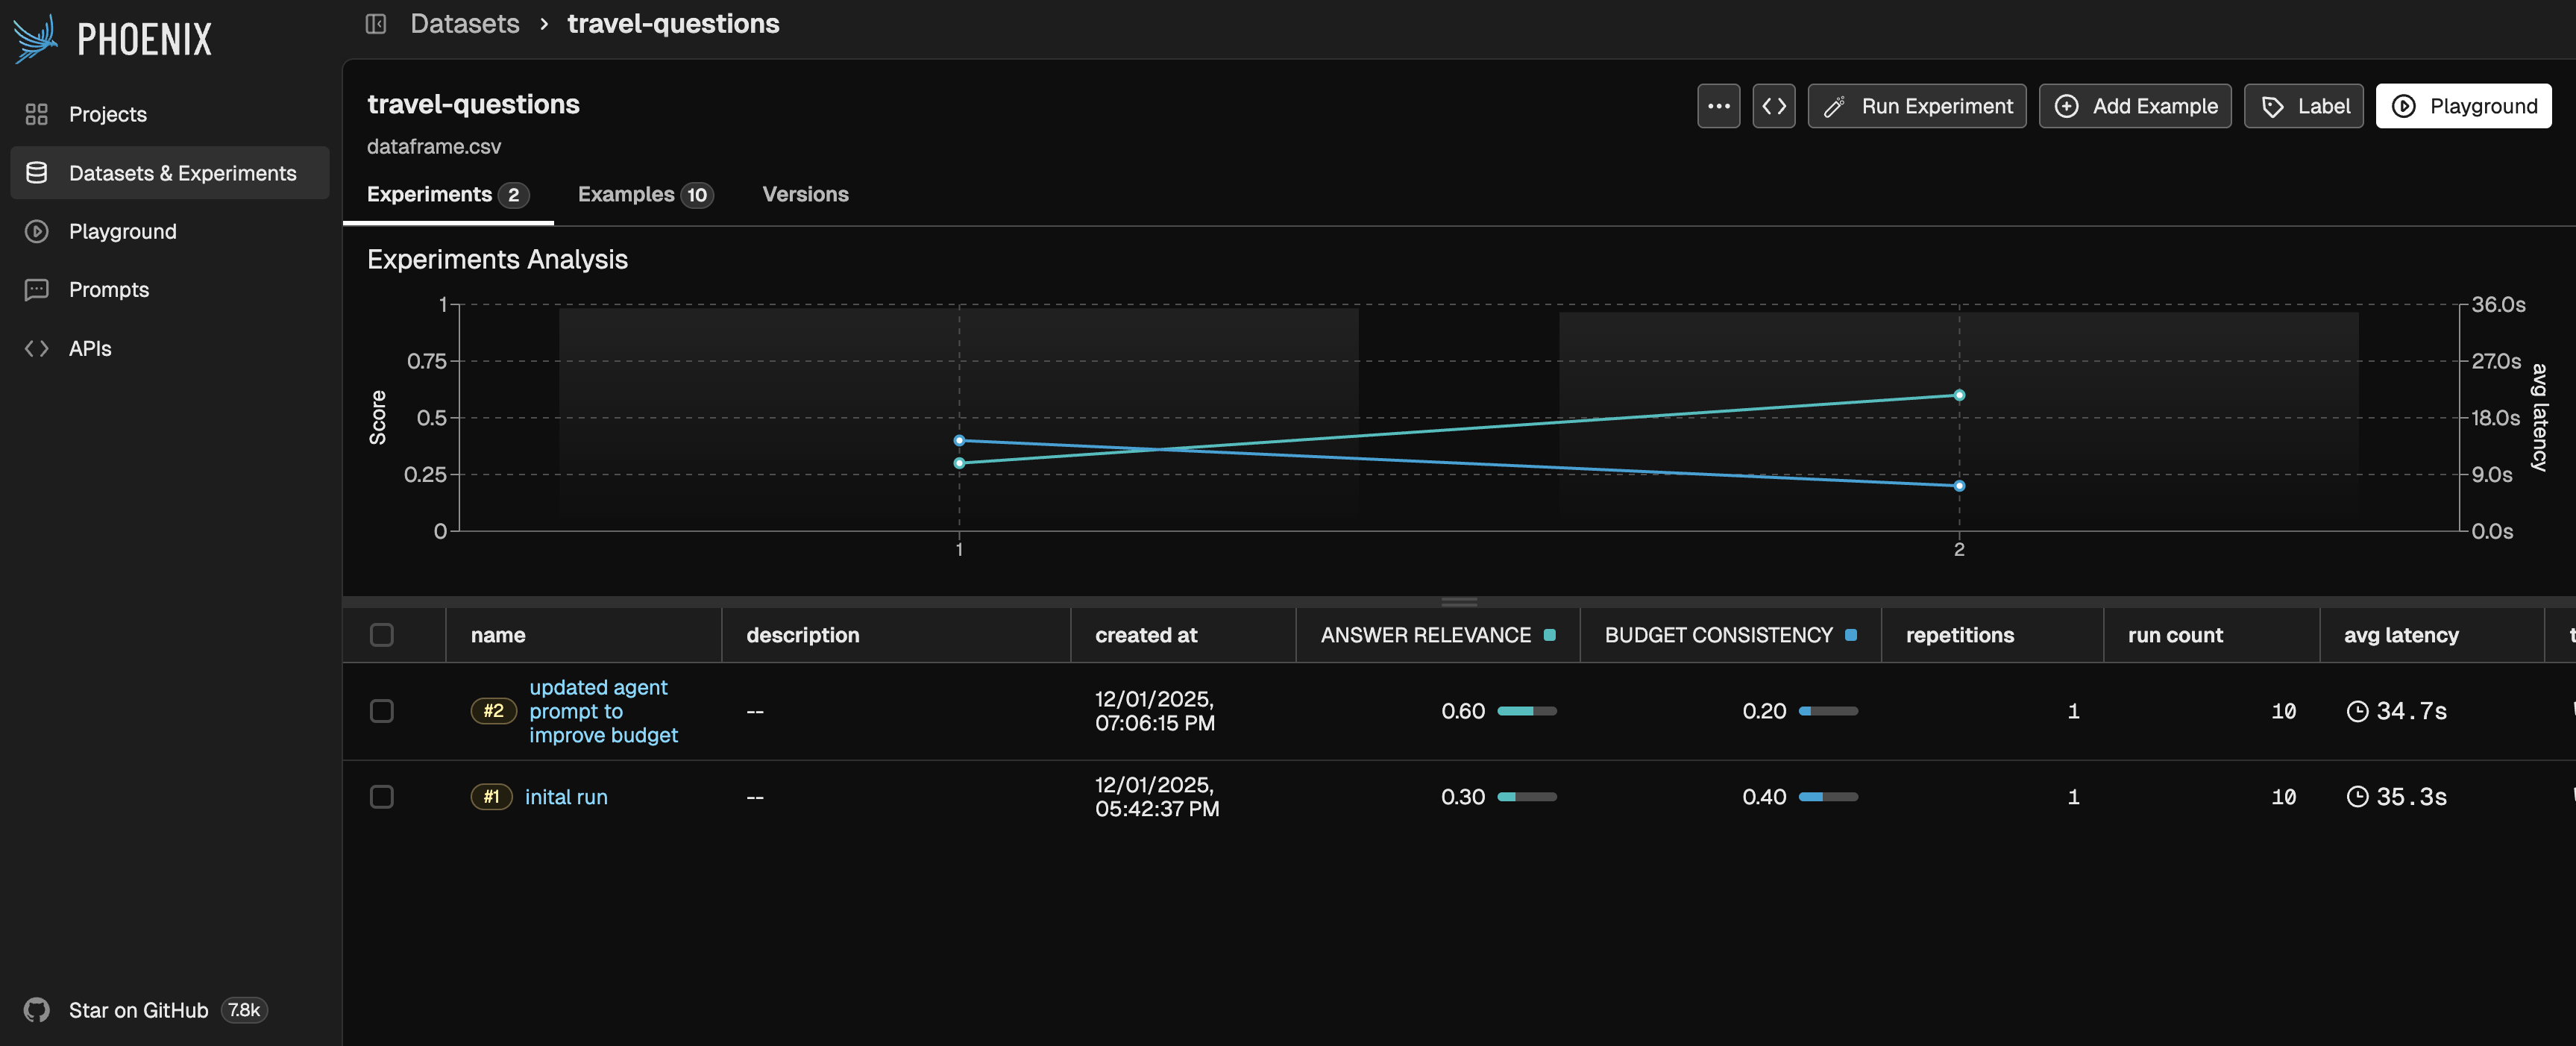
Task: Open APIs in sidebar
Action: 90,348
